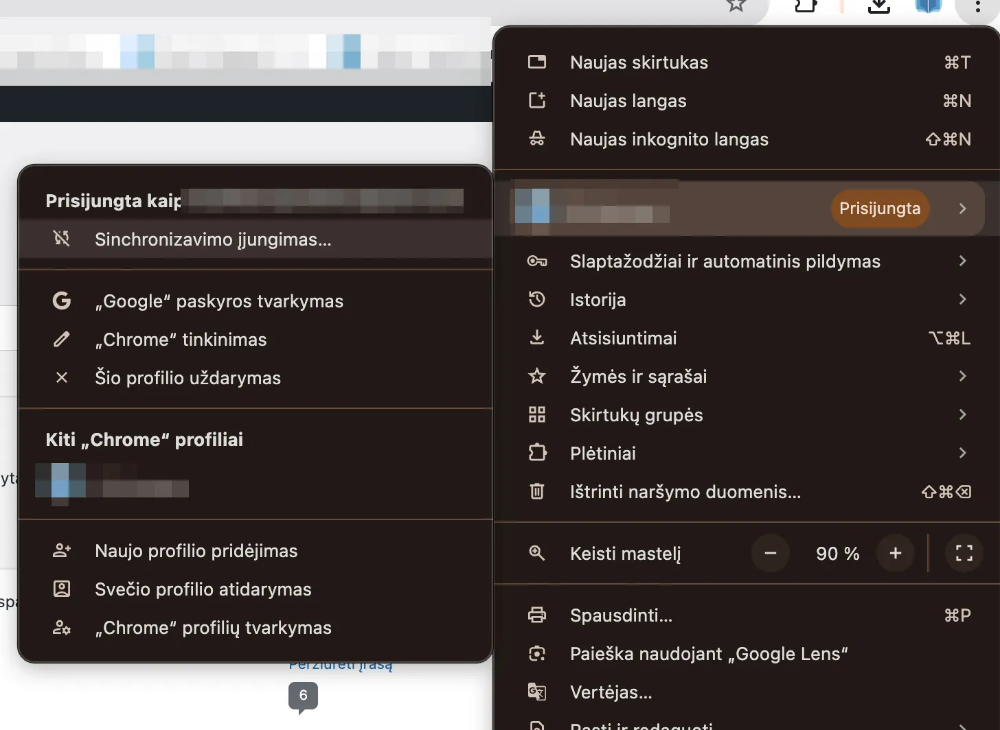Click the Google Lens search icon

[x=537, y=654]
